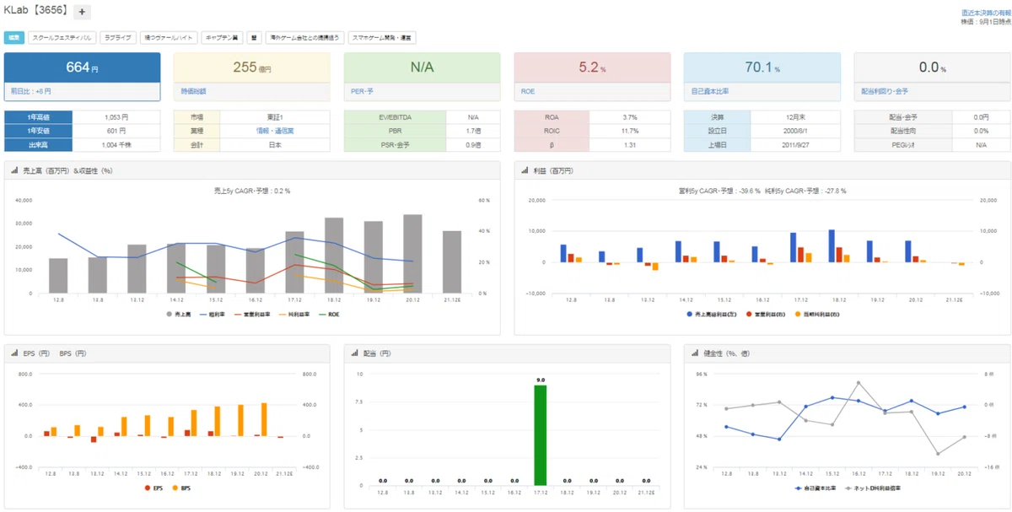Click the 11.7% ROIC value

[630, 131]
